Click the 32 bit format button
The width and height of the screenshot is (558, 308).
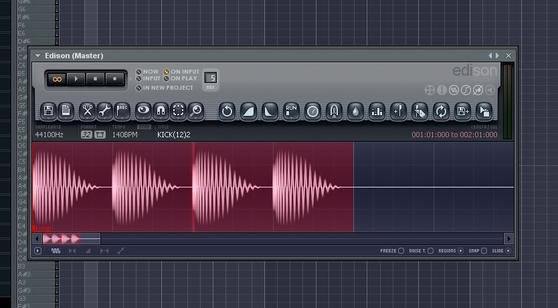pos(86,135)
